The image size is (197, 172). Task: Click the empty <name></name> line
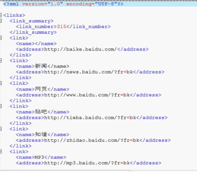36,44
